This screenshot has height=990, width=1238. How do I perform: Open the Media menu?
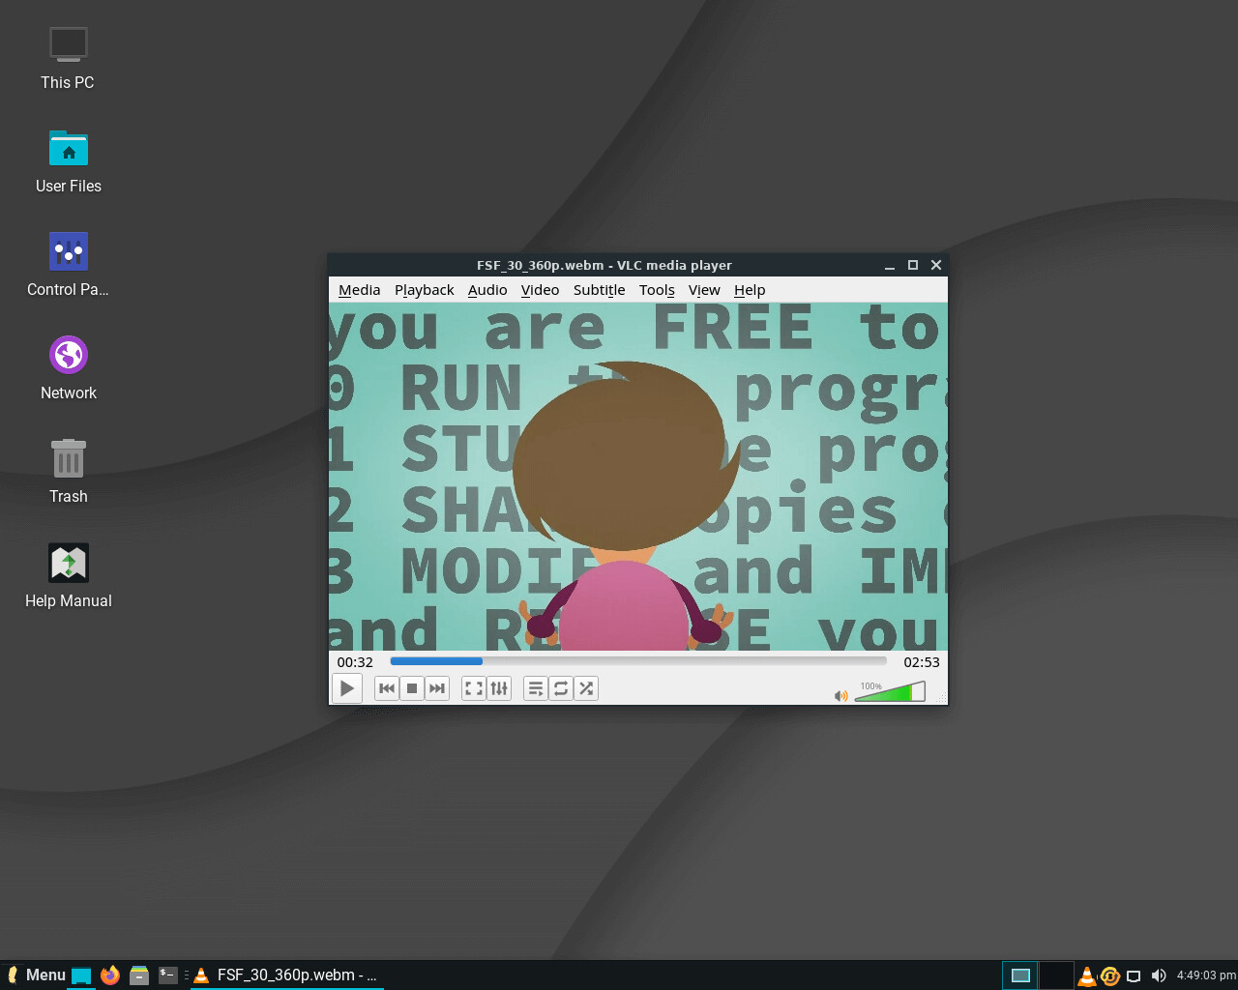359,289
